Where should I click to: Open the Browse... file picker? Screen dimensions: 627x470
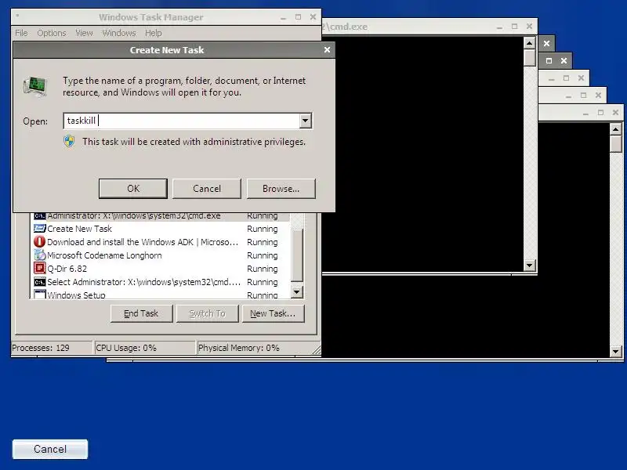[281, 188]
